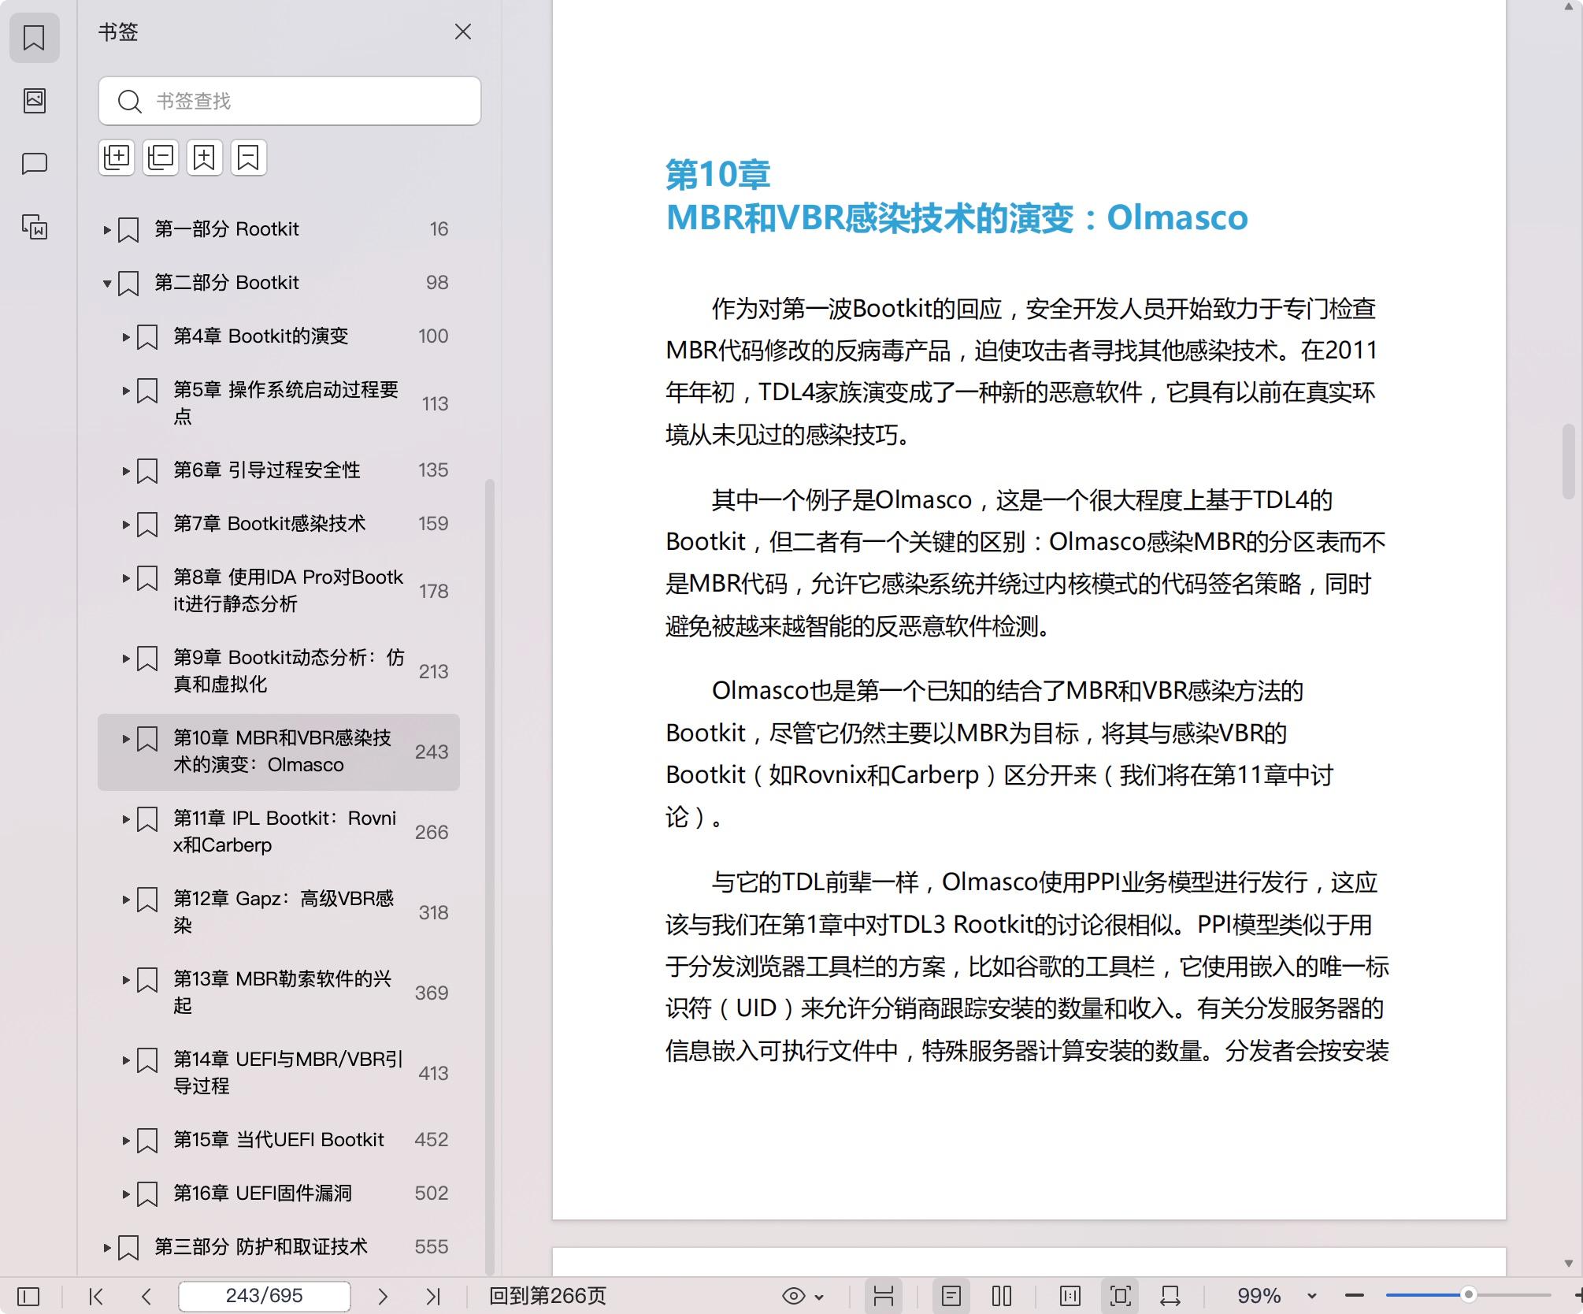Click the chapter heading 第10章 in document
The image size is (1583, 1314).
pos(717,175)
